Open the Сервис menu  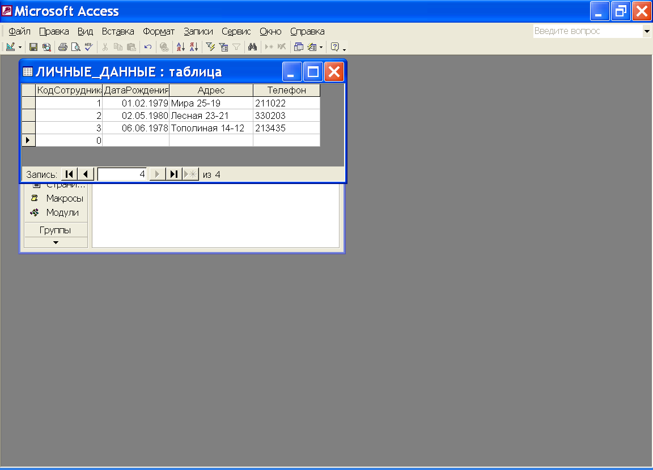click(x=236, y=32)
